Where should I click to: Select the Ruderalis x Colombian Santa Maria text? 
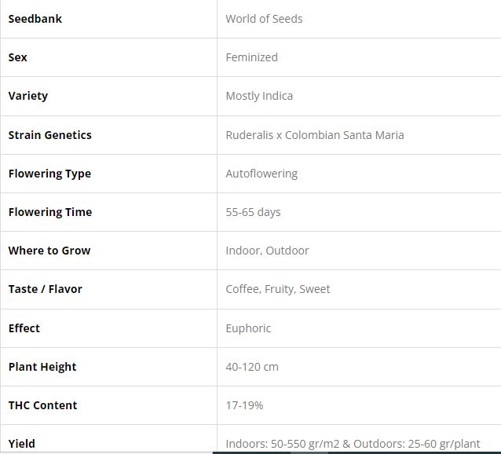314,135
